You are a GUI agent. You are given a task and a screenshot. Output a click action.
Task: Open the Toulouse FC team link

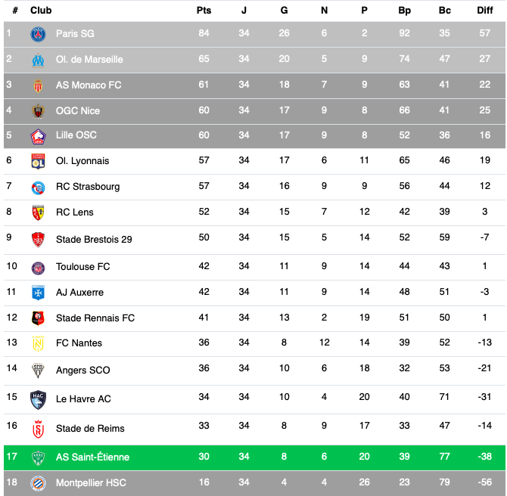82,267
